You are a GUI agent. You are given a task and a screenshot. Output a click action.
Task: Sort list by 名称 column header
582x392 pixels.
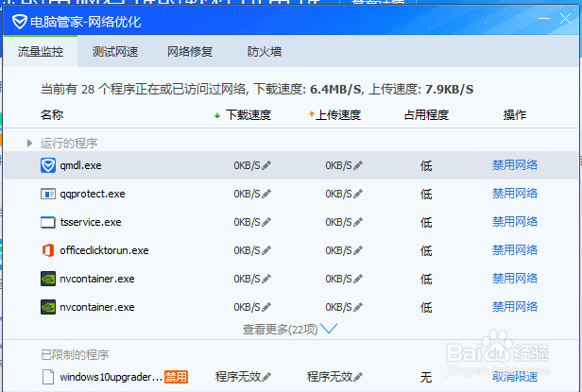(52, 114)
